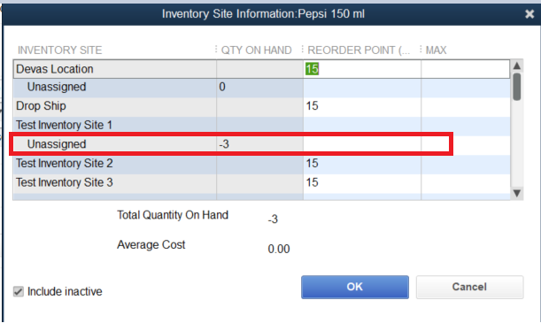Click Drop Ship MAX cell
This screenshot has height=331, width=541.
(465, 106)
